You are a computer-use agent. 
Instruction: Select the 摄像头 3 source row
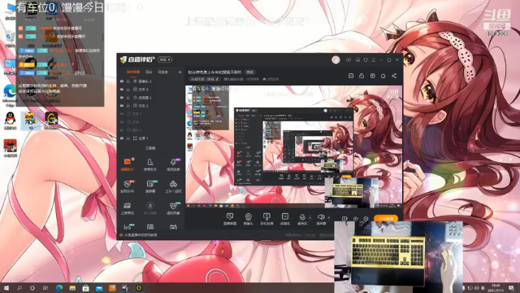click(x=151, y=81)
